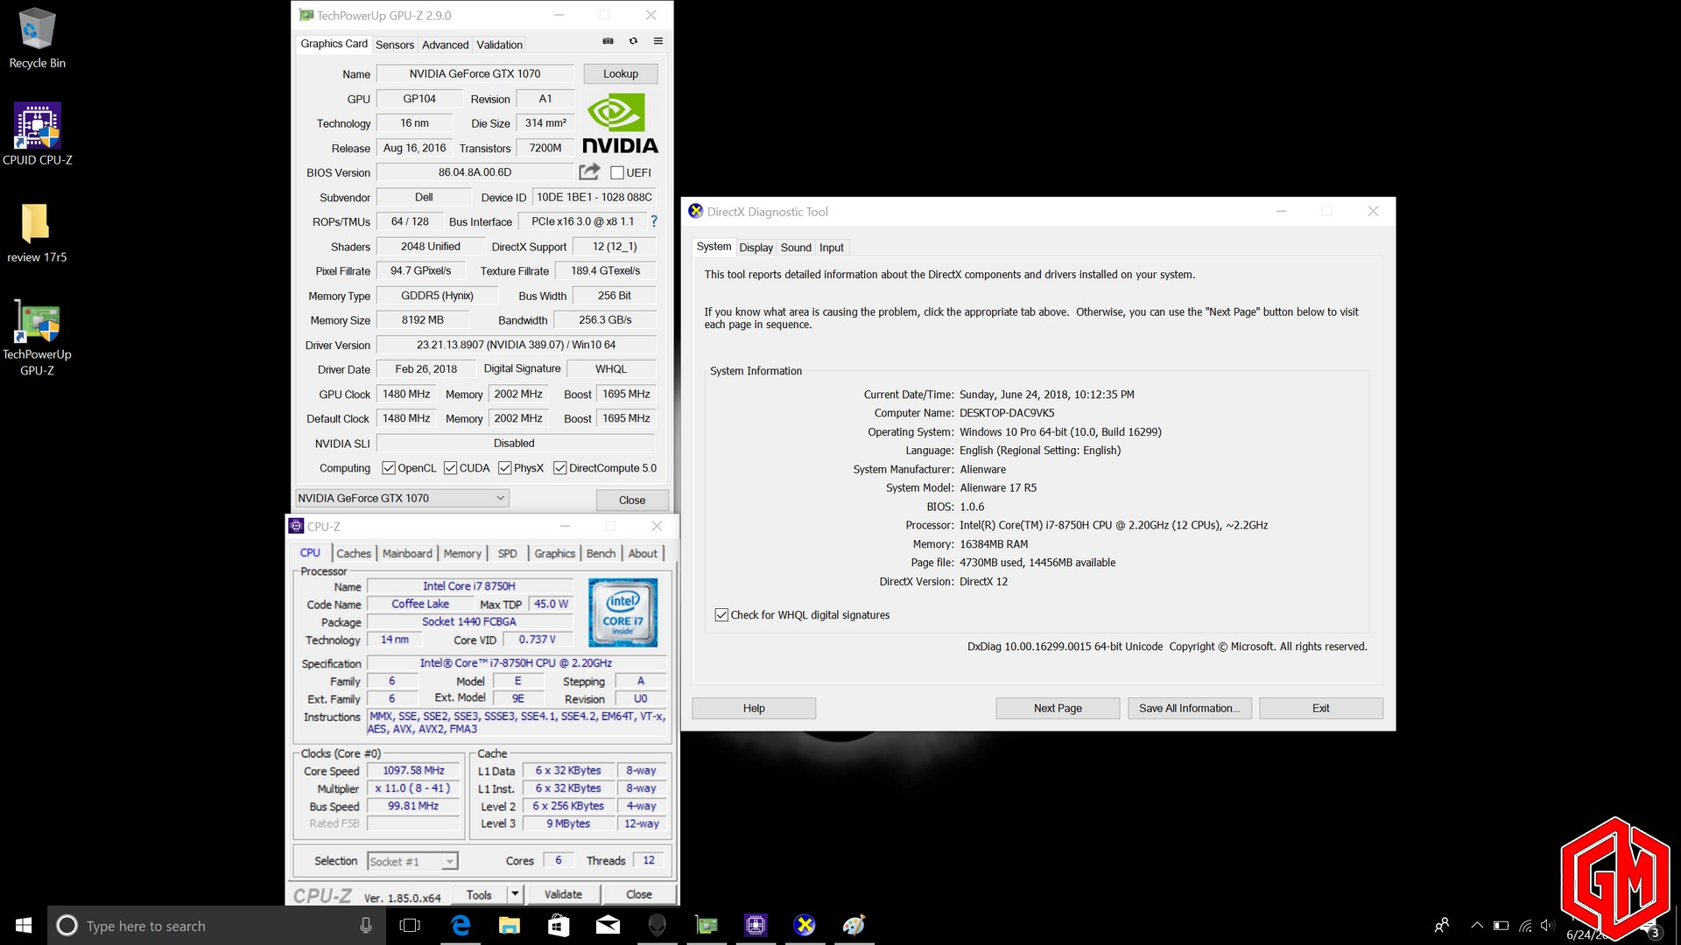Open the CPU-Z Bench tab
1681x945 pixels.
point(601,553)
